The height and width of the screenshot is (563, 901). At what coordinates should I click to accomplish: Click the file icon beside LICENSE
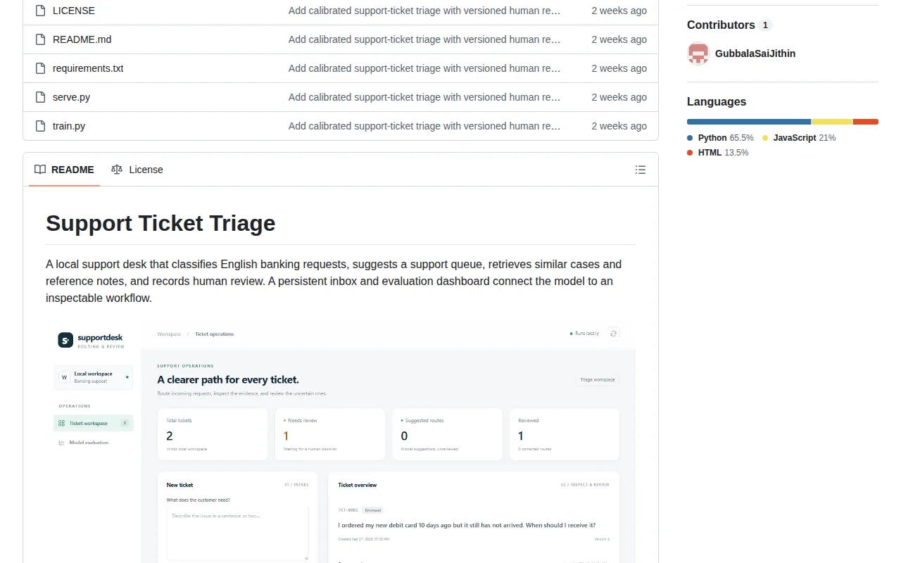(x=41, y=11)
